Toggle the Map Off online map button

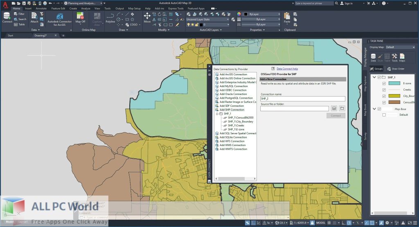point(80,18)
